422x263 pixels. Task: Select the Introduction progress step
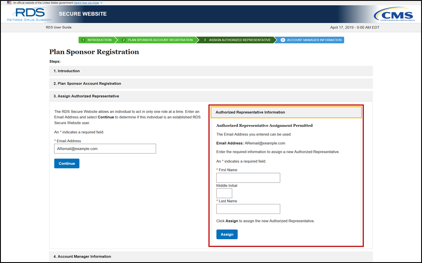click(97, 40)
